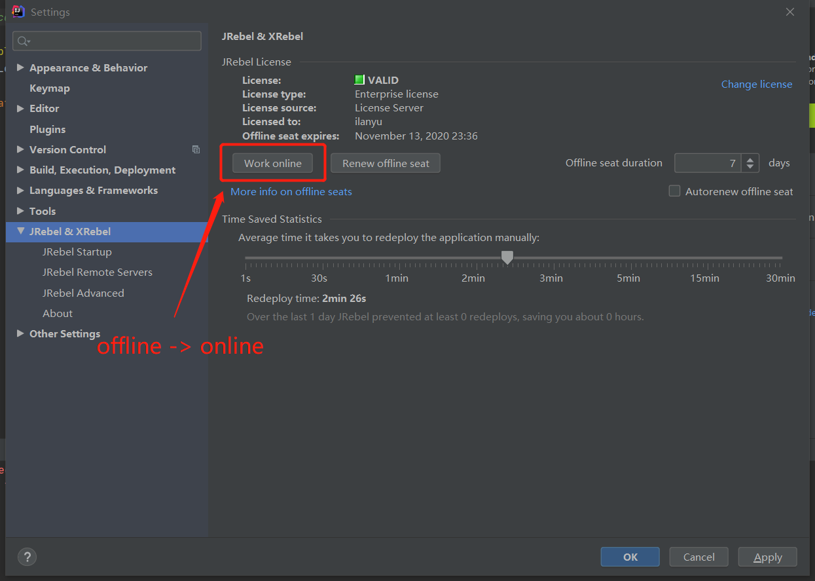This screenshot has height=581, width=815.
Task: Open Keymap settings page
Action: pyautogui.click(x=50, y=88)
